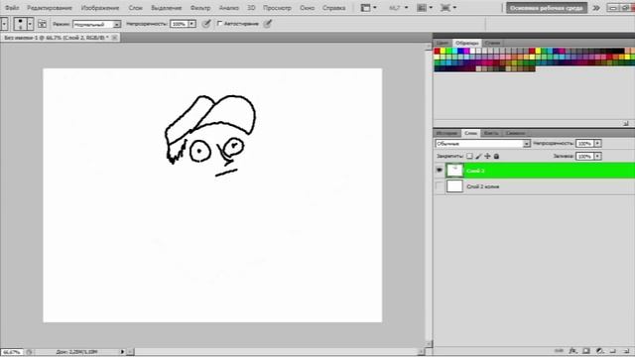Expand the status bar info arrow
Image resolution: width=635 pixels, height=357 pixels.
pyautogui.click(x=122, y=352)
